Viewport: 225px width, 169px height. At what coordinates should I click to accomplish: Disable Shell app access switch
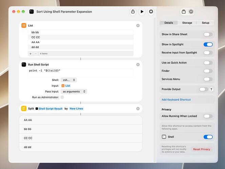pos(208,137)
